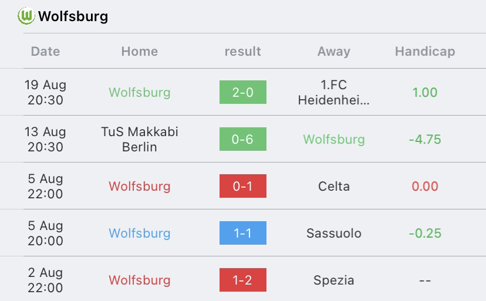
Task: Click the Spezia team name
Action: [334, 280]
